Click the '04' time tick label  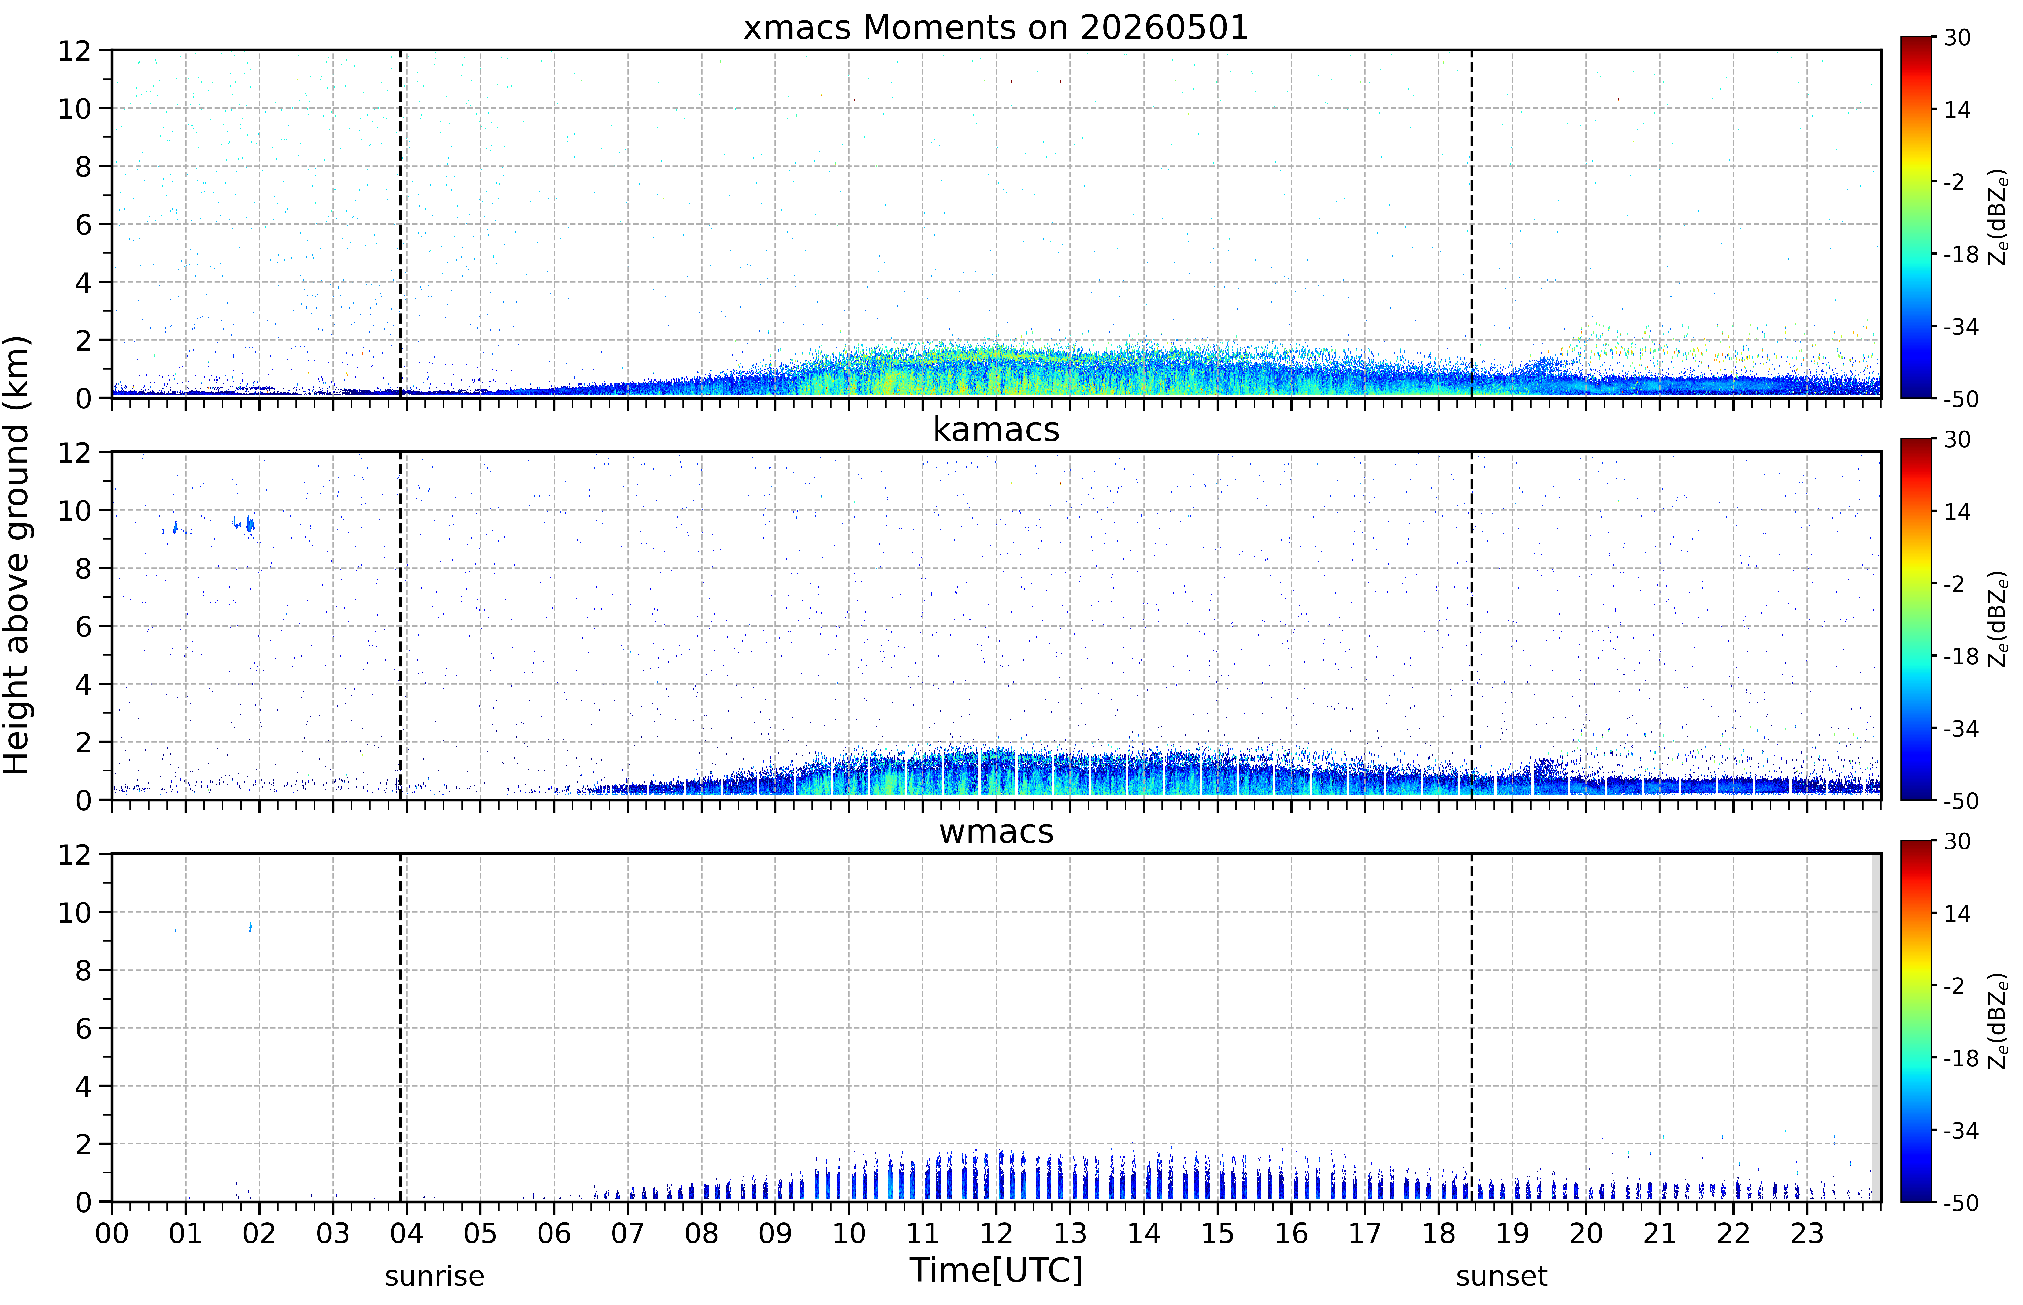point(407,1234)
